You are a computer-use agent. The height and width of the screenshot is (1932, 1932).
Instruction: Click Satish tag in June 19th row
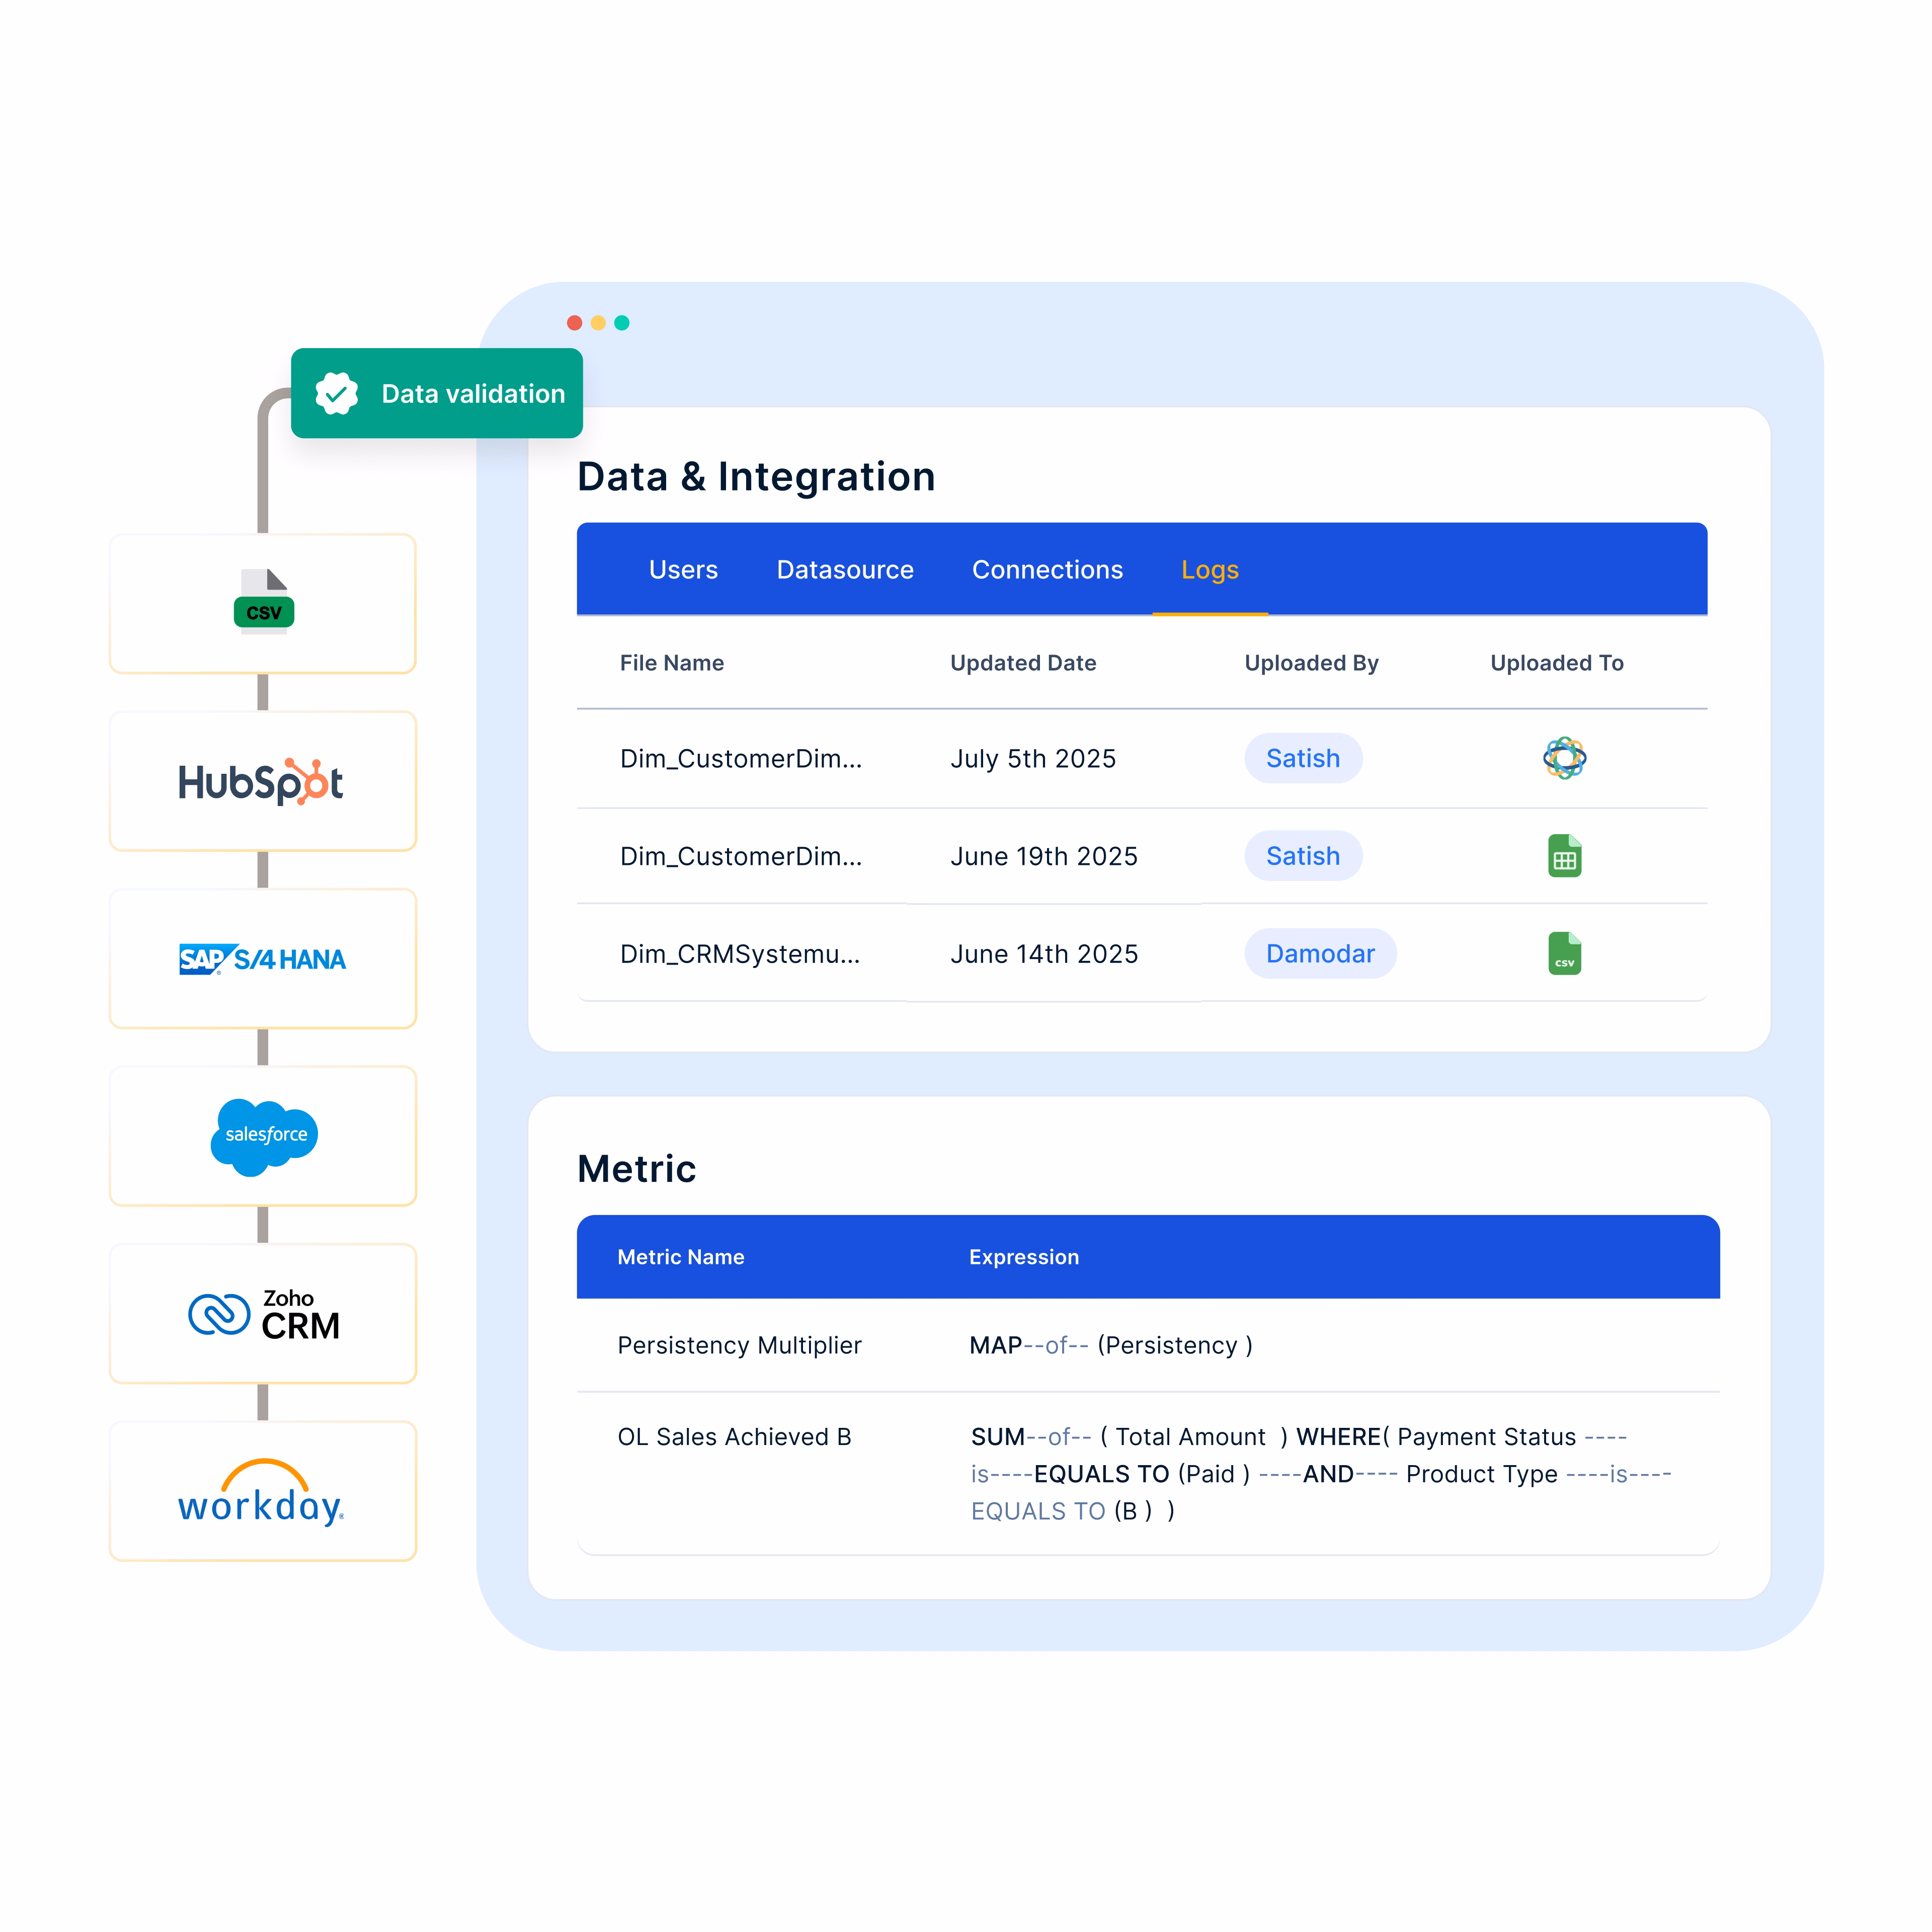click(x=1303, y=856)
